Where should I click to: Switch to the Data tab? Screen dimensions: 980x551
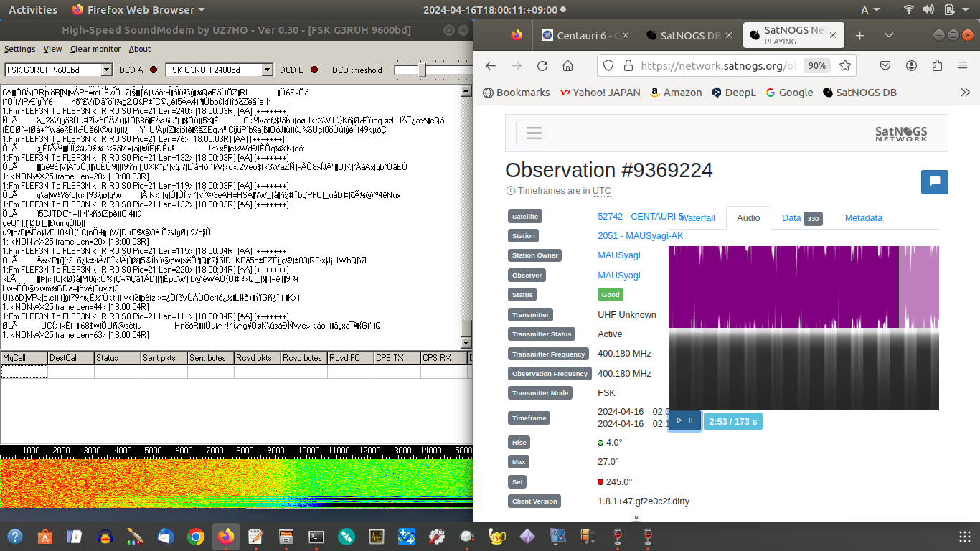[801, 218]
